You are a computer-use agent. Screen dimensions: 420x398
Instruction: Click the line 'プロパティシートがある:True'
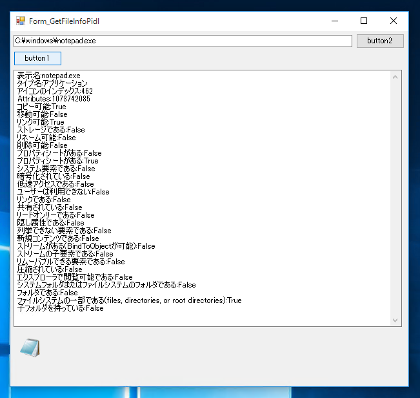(x=58, y=161)
